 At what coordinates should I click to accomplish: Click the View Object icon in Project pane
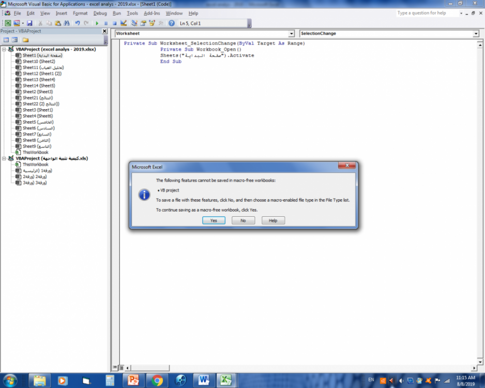14,40
